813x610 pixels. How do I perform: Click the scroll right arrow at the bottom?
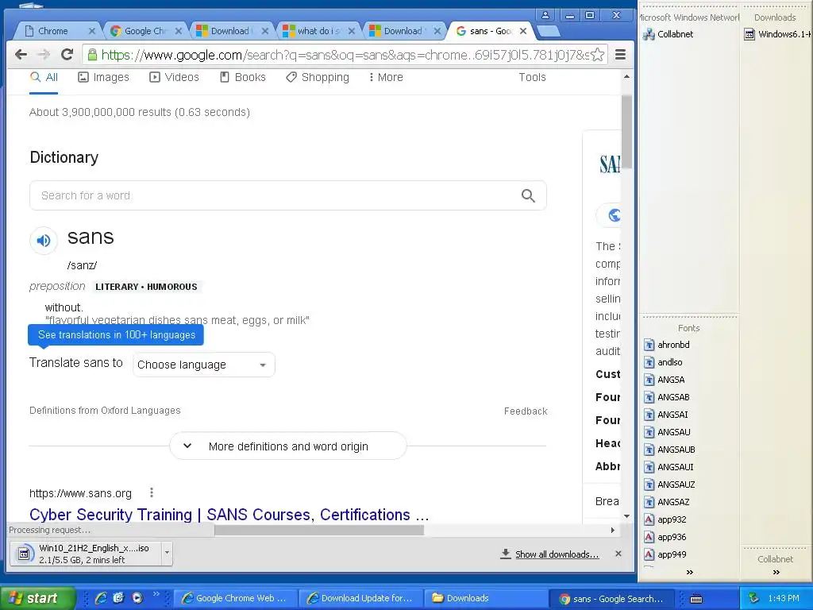[x=612, y=530]
